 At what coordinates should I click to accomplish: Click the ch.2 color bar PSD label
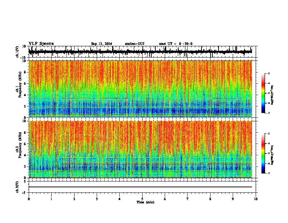click(x=272, y=155)
